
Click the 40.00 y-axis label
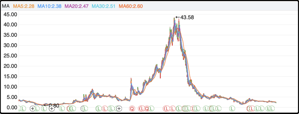pyautogui.click(x=10, y=25)
